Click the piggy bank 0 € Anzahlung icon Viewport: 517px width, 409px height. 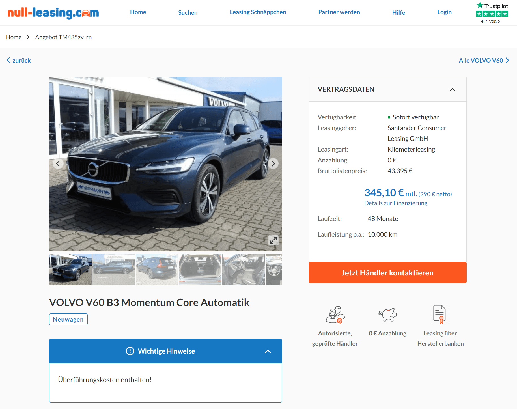pos(387,315)
